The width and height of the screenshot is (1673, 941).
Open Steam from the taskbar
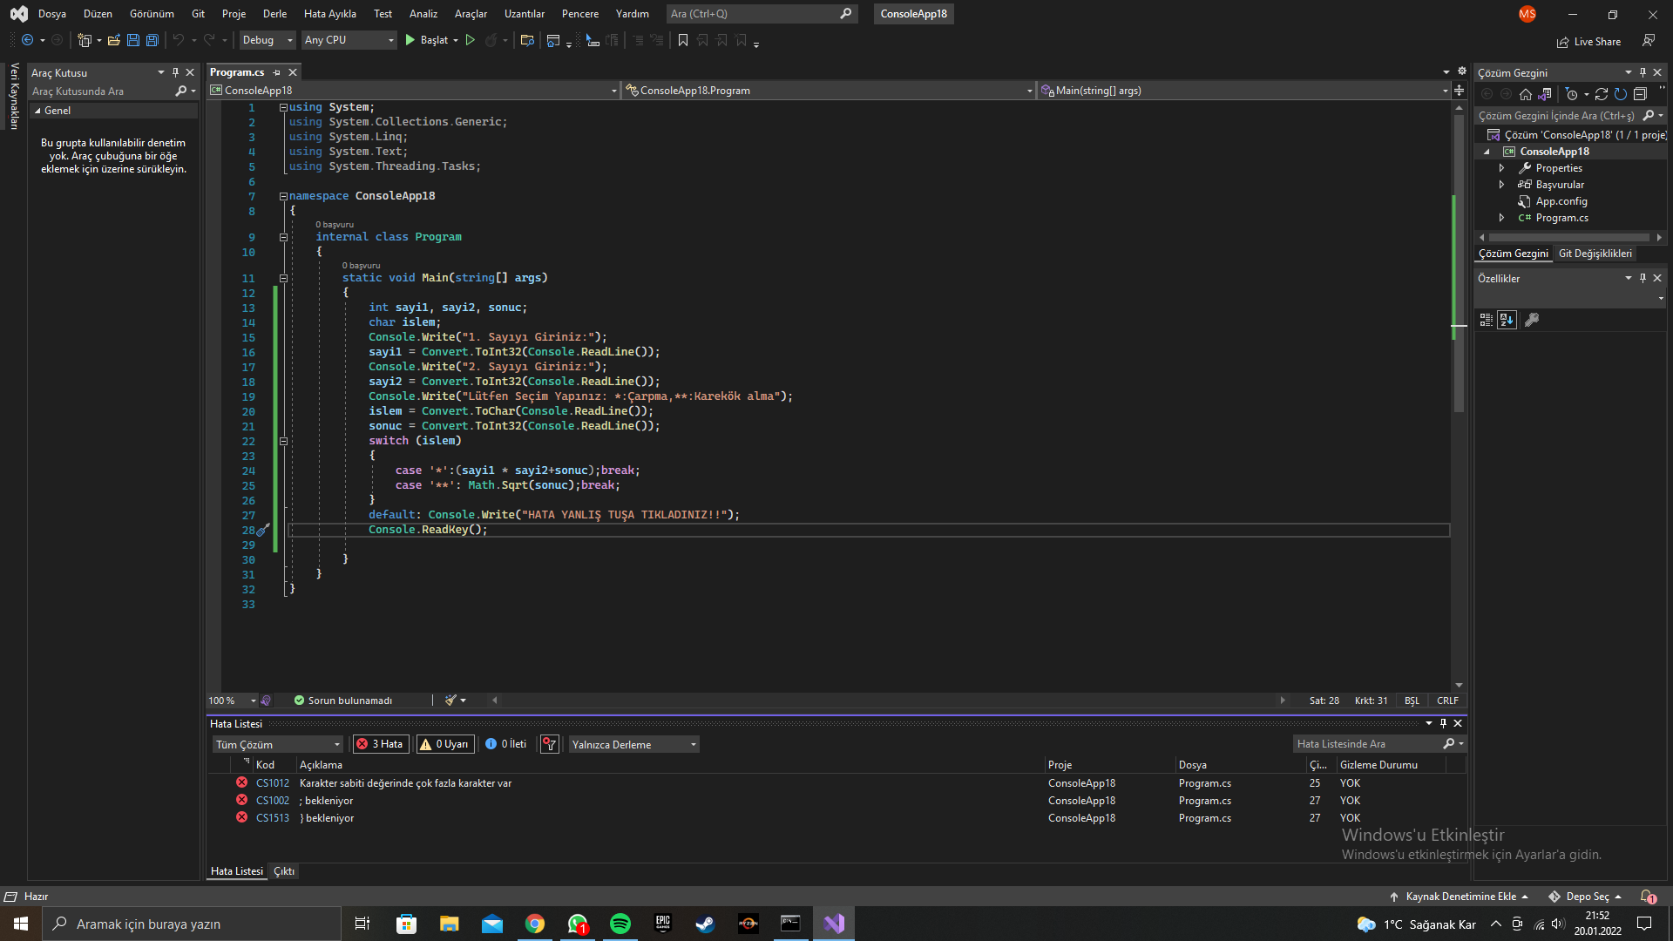pos(705,924)
